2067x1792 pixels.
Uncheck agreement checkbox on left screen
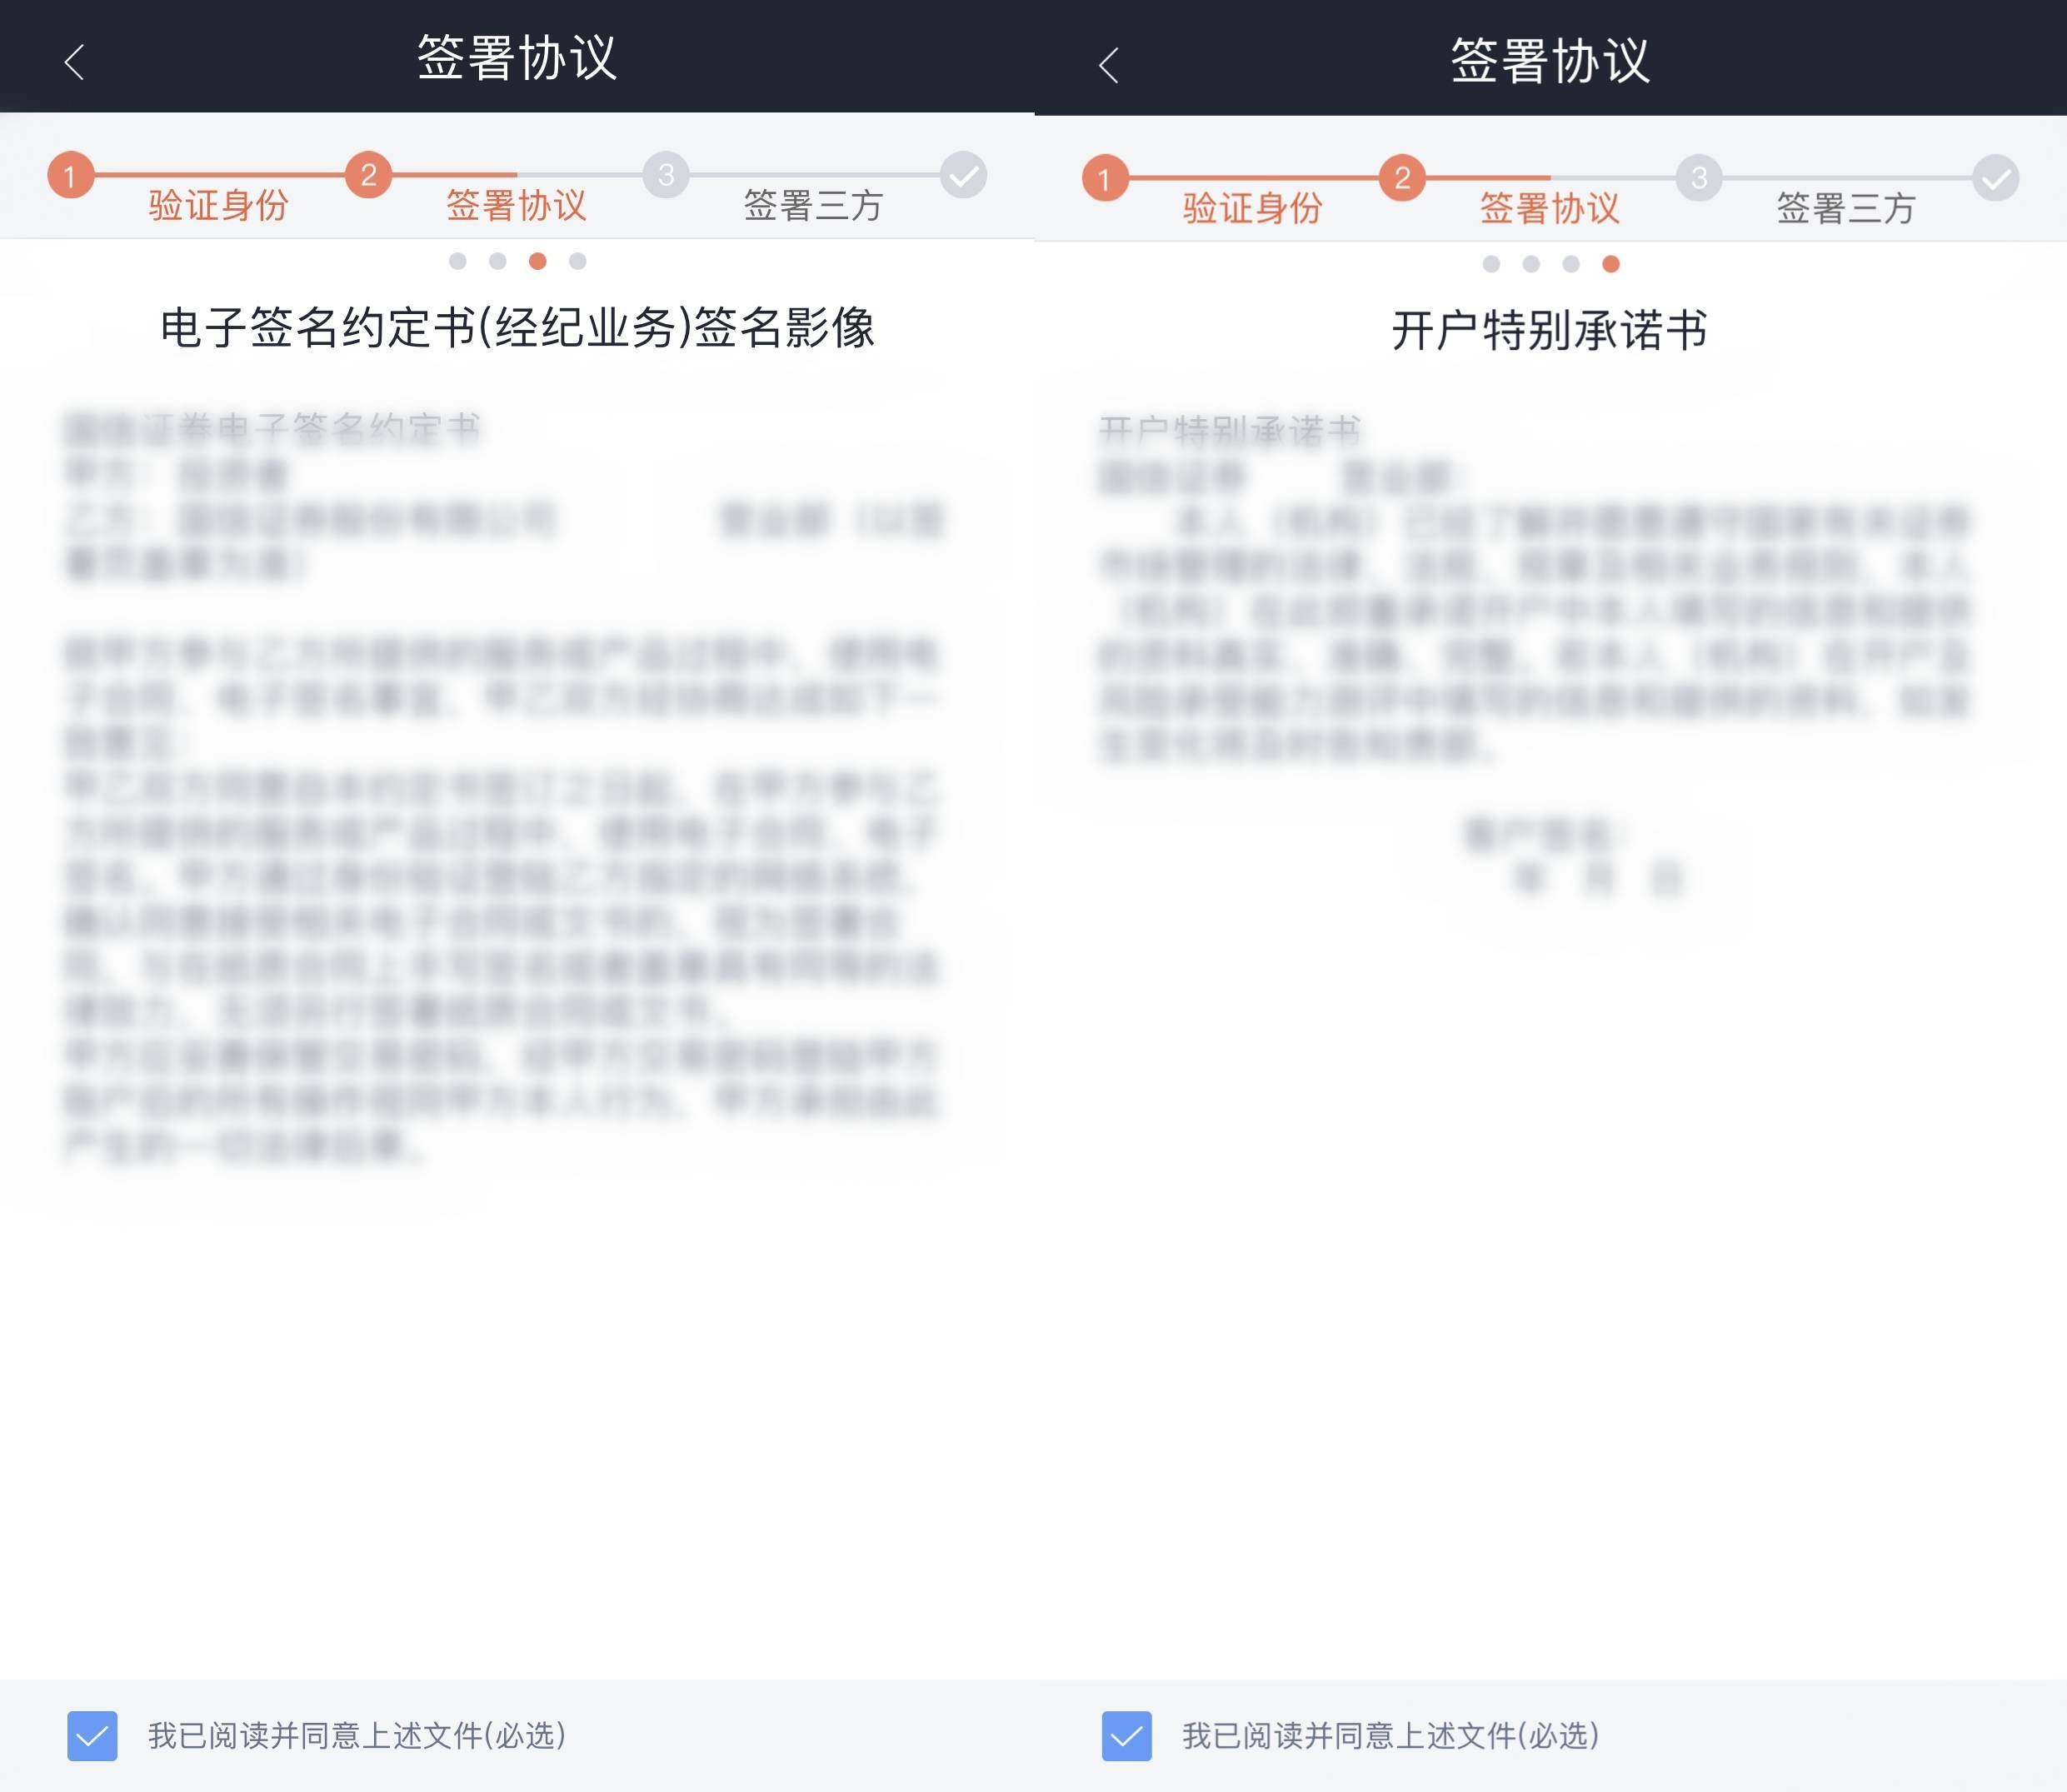(x=92, y=1736)
